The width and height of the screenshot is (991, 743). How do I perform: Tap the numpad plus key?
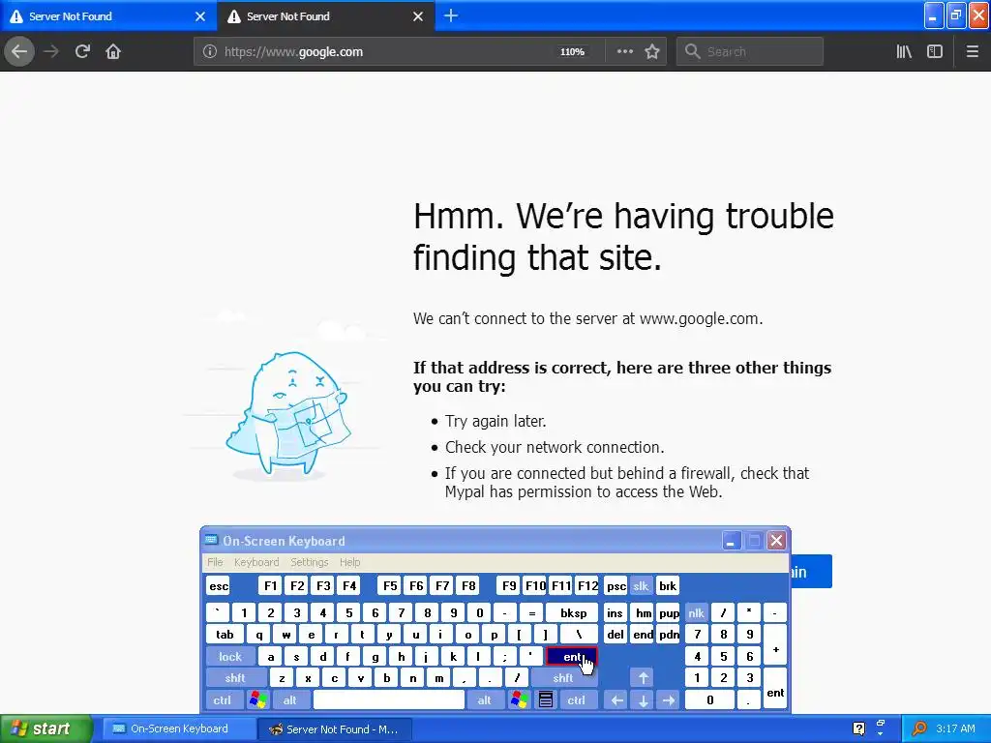coord(775,645)
